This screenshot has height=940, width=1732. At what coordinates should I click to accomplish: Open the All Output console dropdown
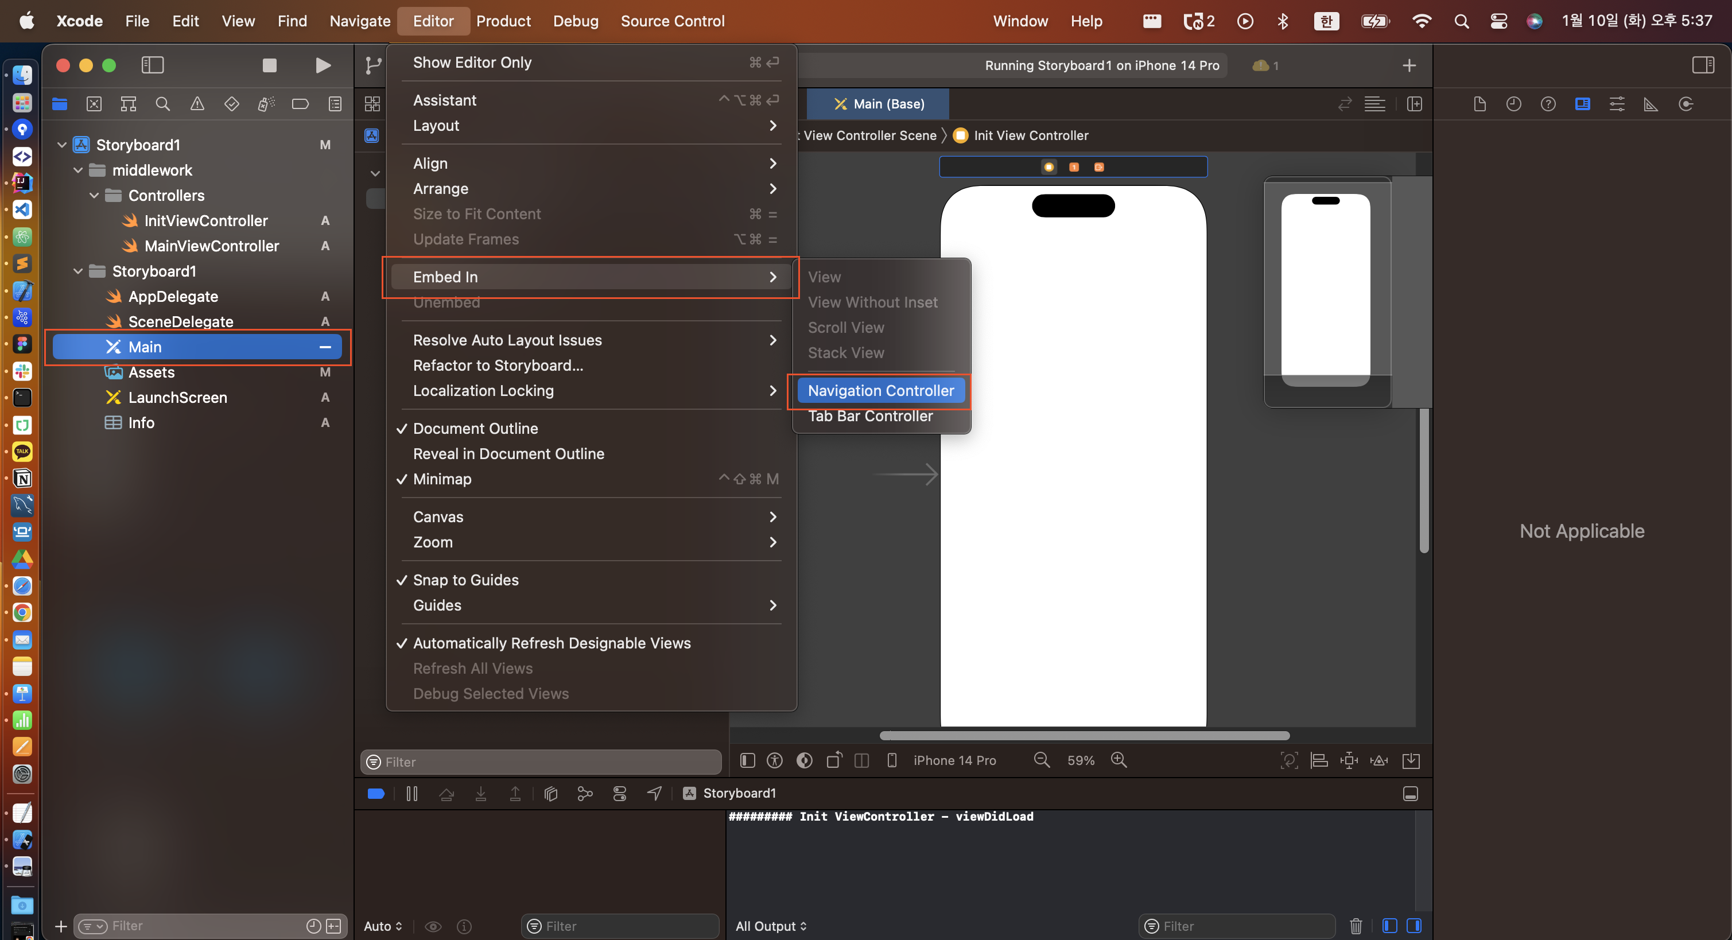tap(771, 926)
